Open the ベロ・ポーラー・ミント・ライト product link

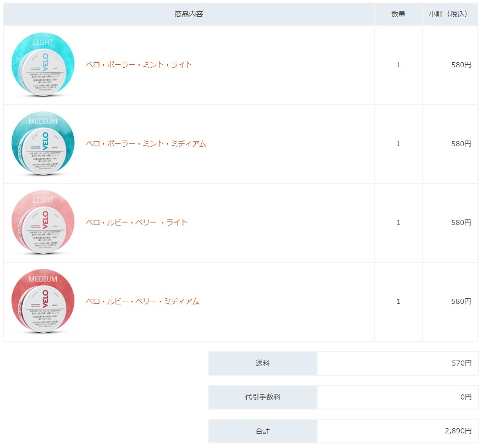pyautogui.click(x=139, y=65)
